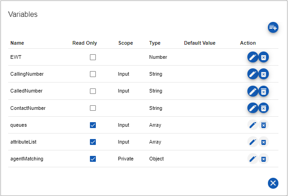Uncheck Read Only for agentMatching
The image size is (288, 196).
click(93, 159)
